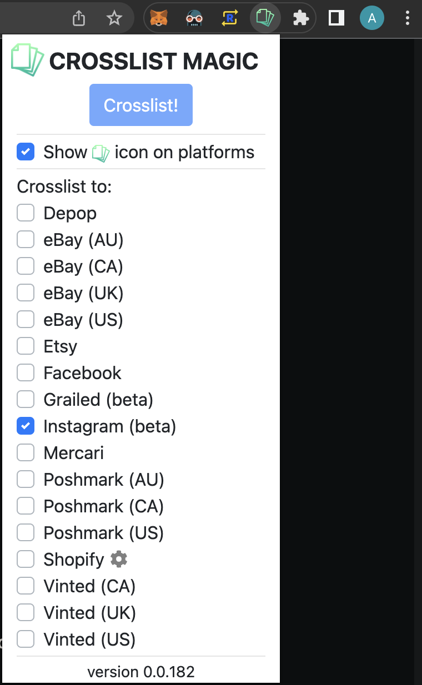Enable the Depop checkbox
The width and height of the screenshot is (422, 685).
[x=26, y=213]
